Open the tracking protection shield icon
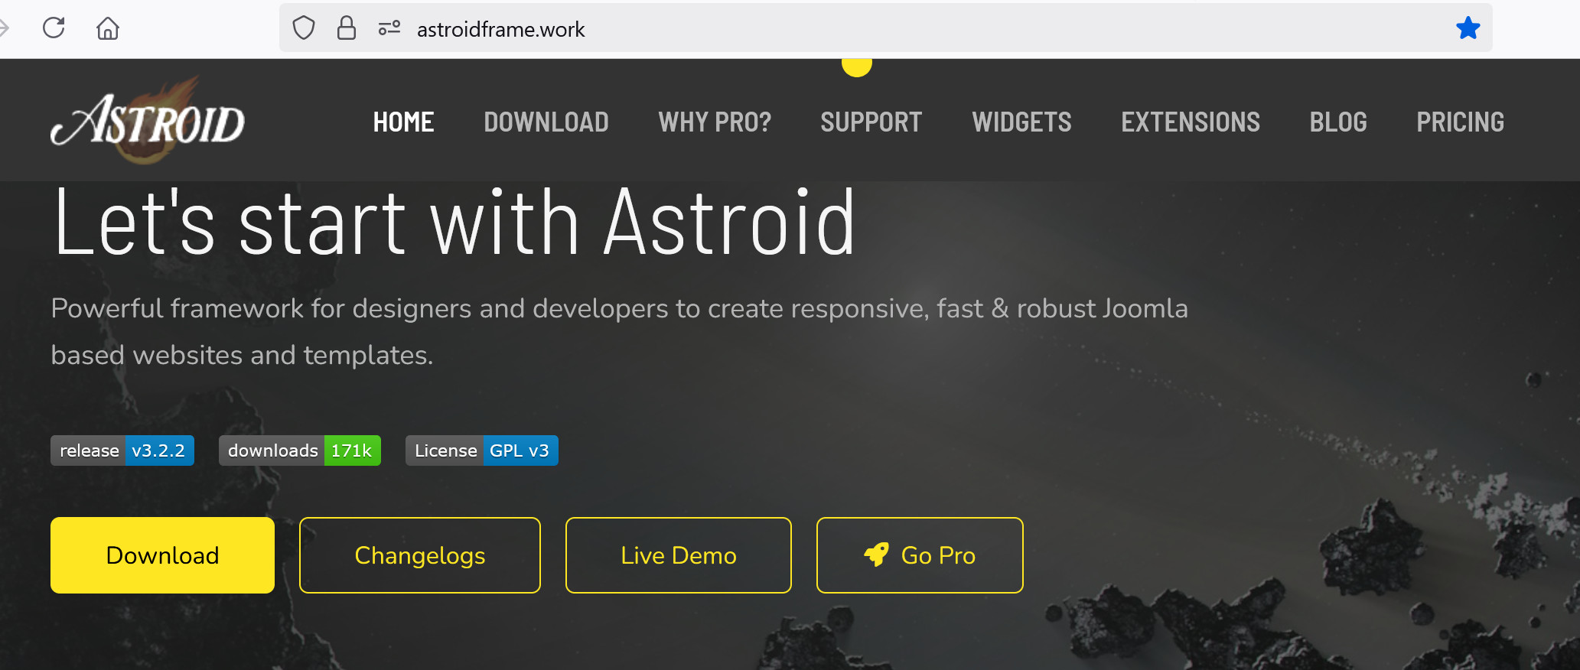The width and height of the screenshot is (1580, 670). pyautogui.click(x=304, y=28)
